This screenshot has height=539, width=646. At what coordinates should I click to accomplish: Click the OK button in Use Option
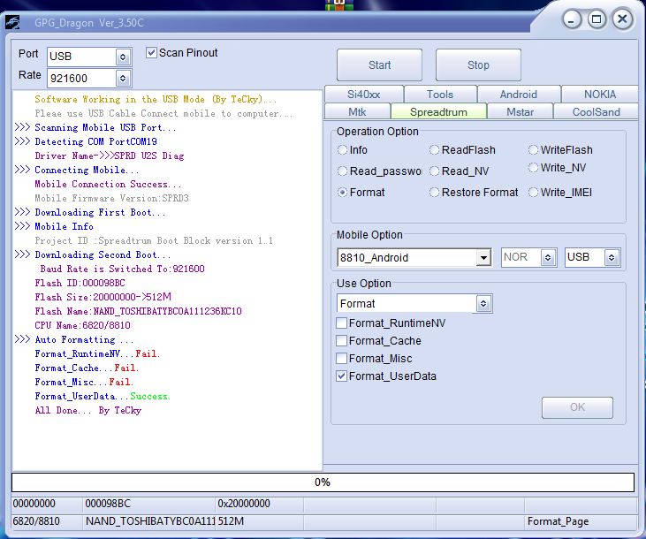(x=577, y=407)
